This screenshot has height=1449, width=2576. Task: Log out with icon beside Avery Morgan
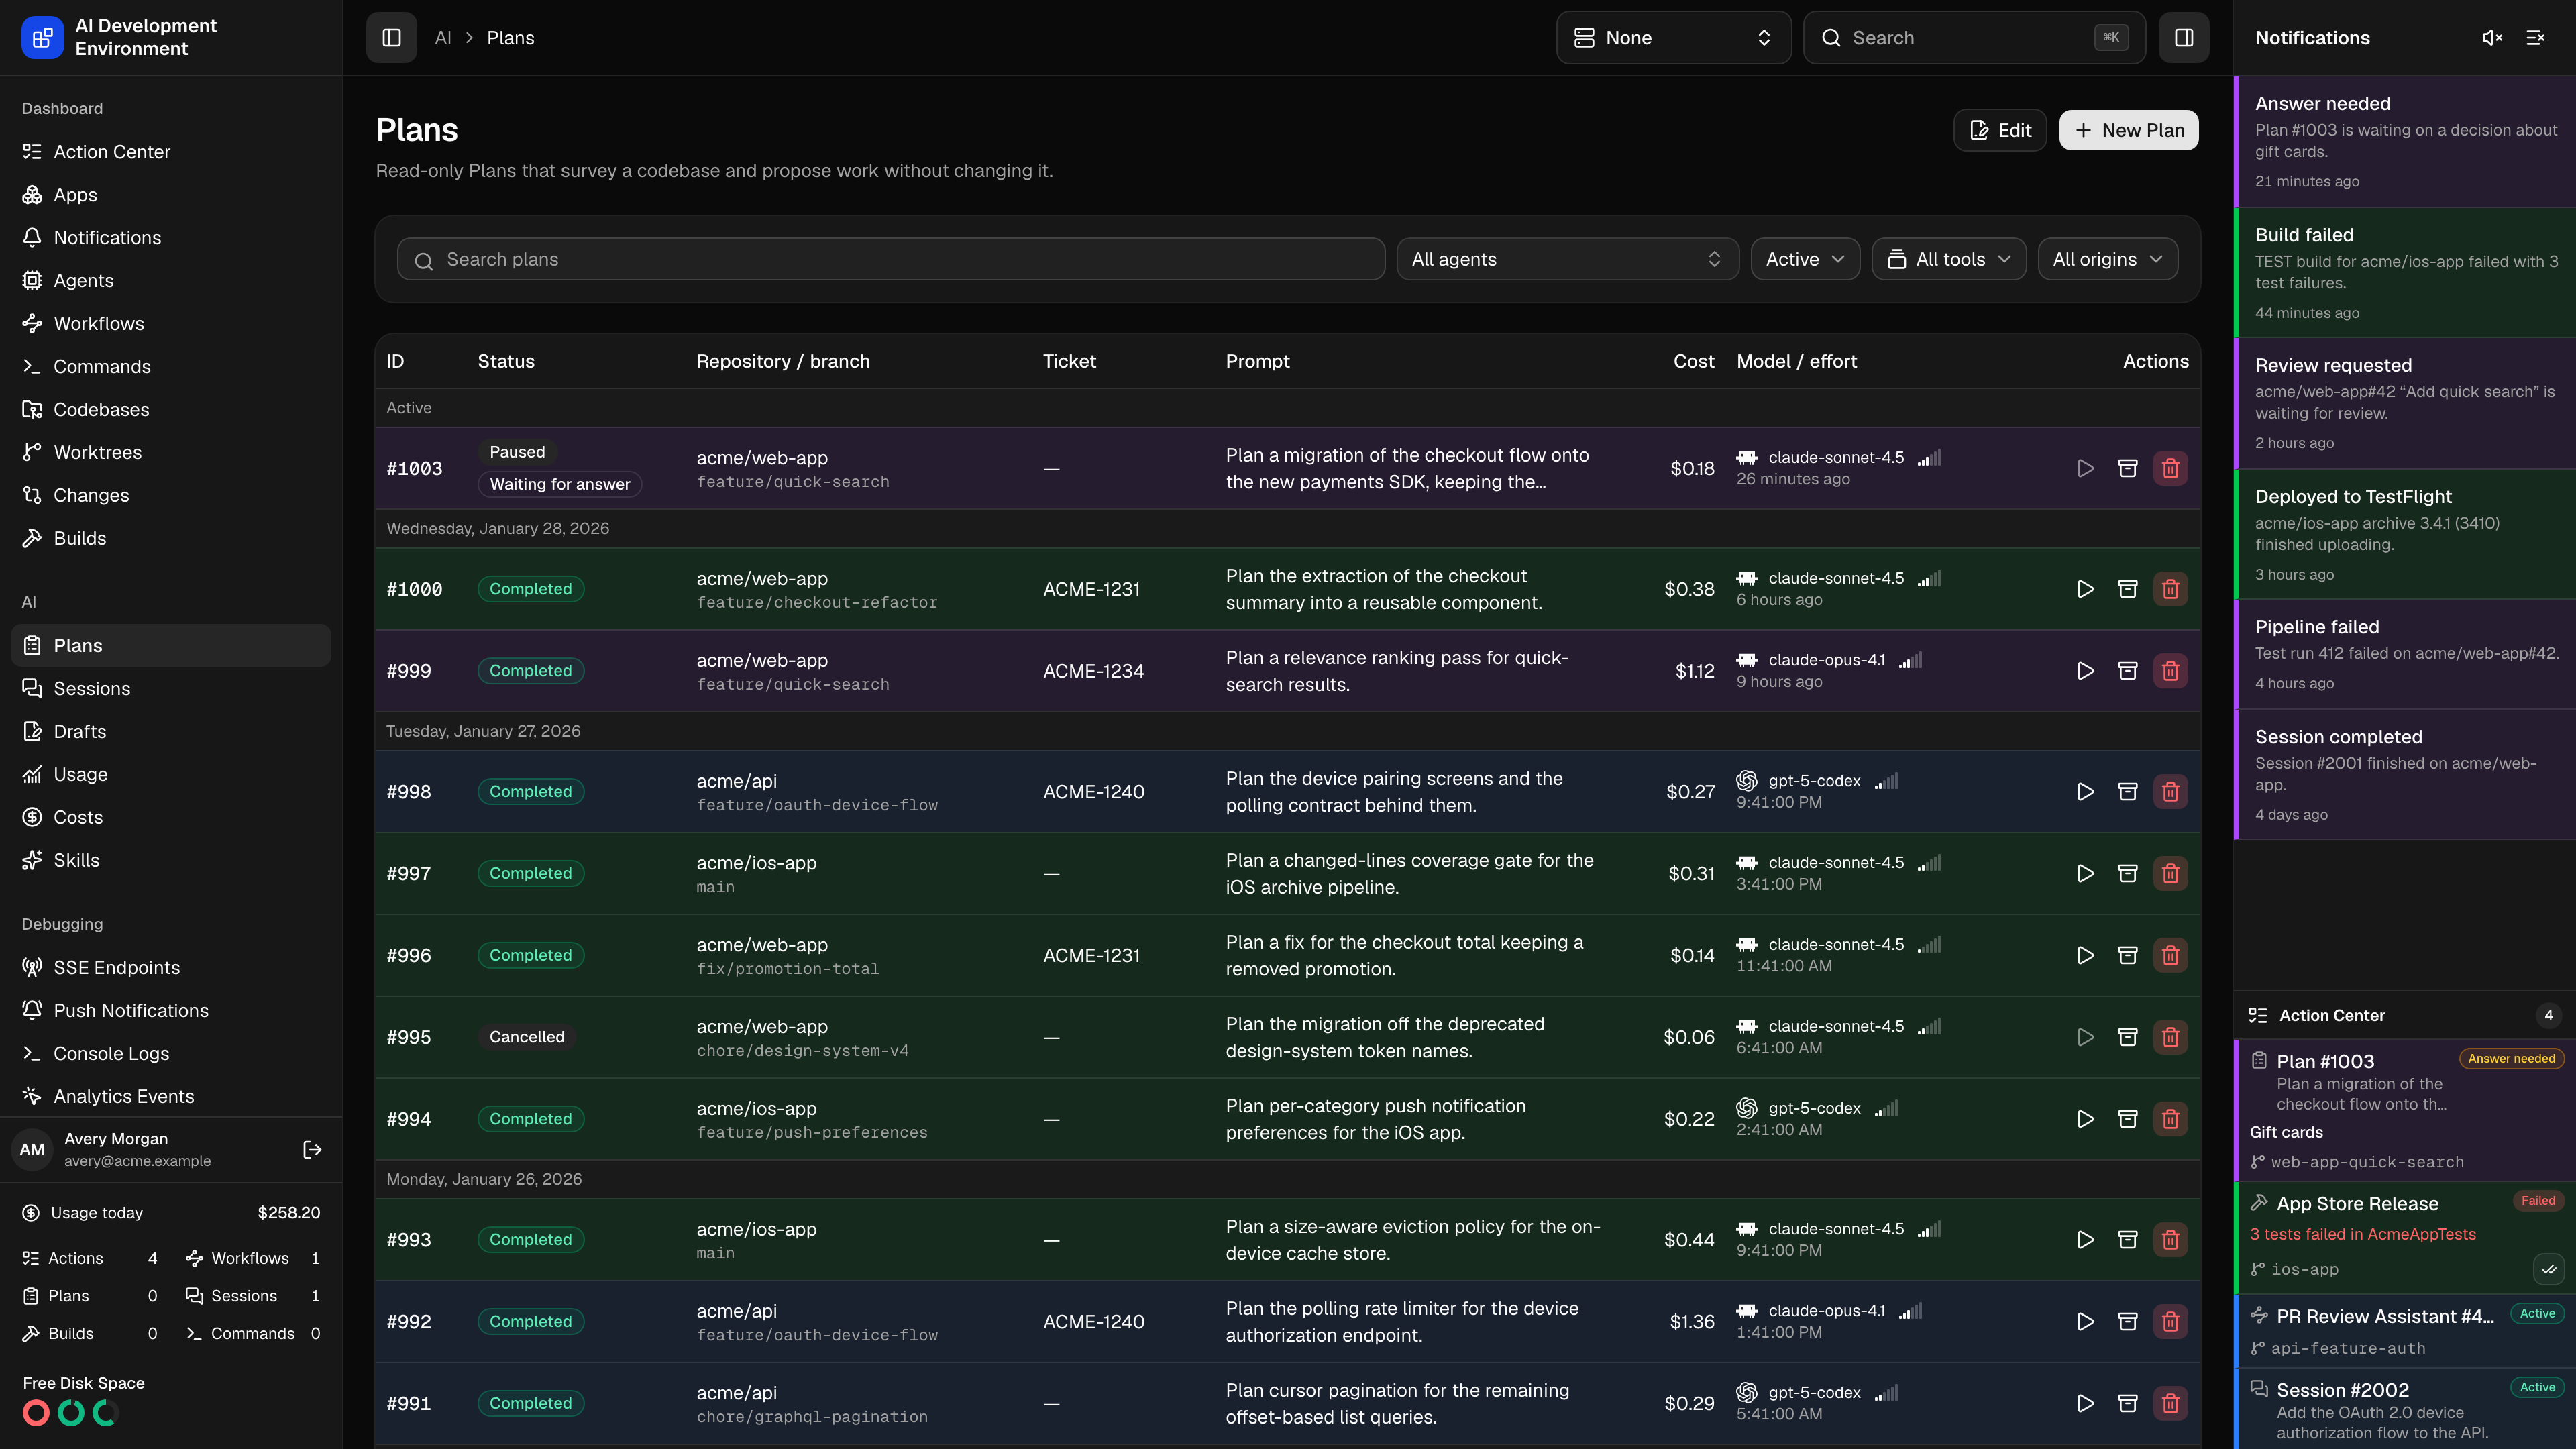(x=312, y=1150)
